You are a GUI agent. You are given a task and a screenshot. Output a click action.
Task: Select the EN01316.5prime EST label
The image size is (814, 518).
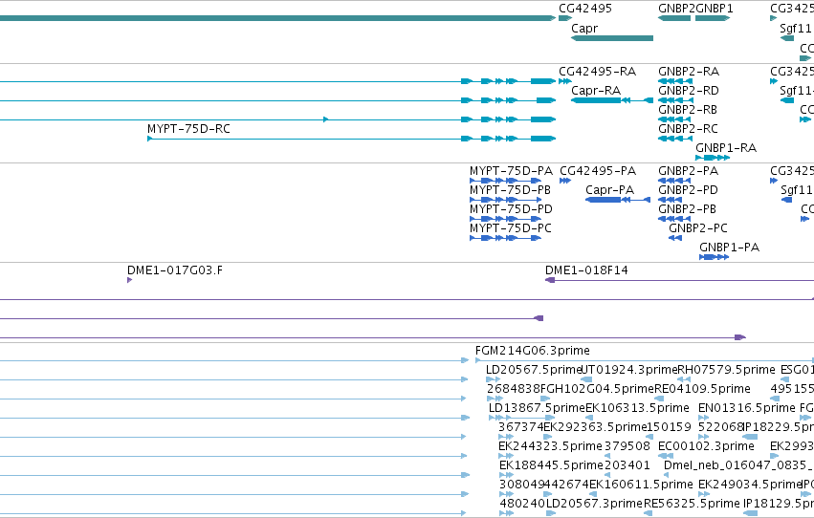[x=746, y=408]
